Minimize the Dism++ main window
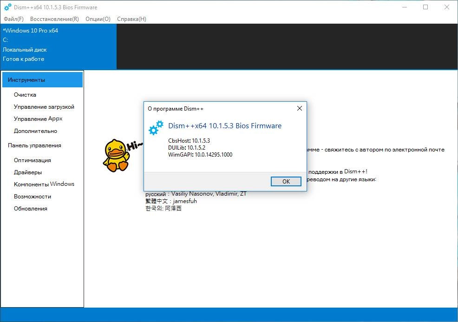The image size is (458, 322). tap(405, 7)
